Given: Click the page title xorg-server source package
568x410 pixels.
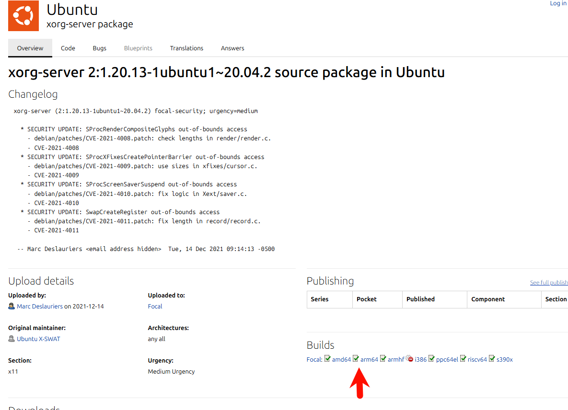Looking at the screenshot, I should (226, 72).
